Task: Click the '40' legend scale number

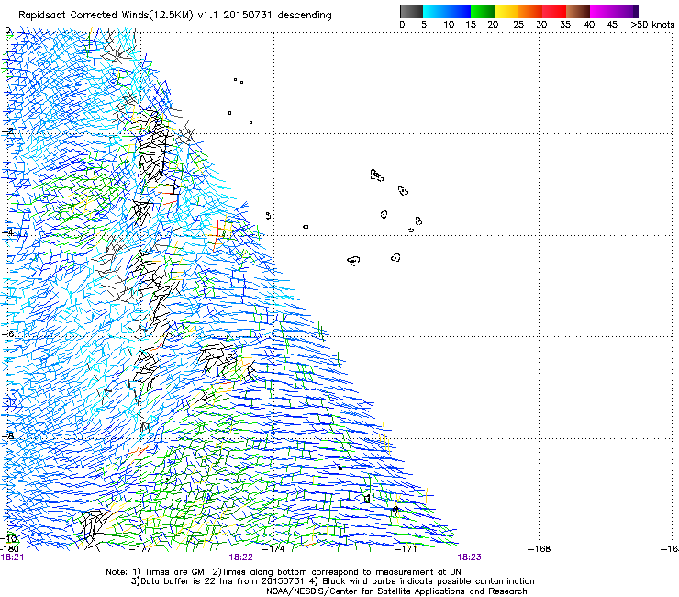Action: (x=589, y=25)
